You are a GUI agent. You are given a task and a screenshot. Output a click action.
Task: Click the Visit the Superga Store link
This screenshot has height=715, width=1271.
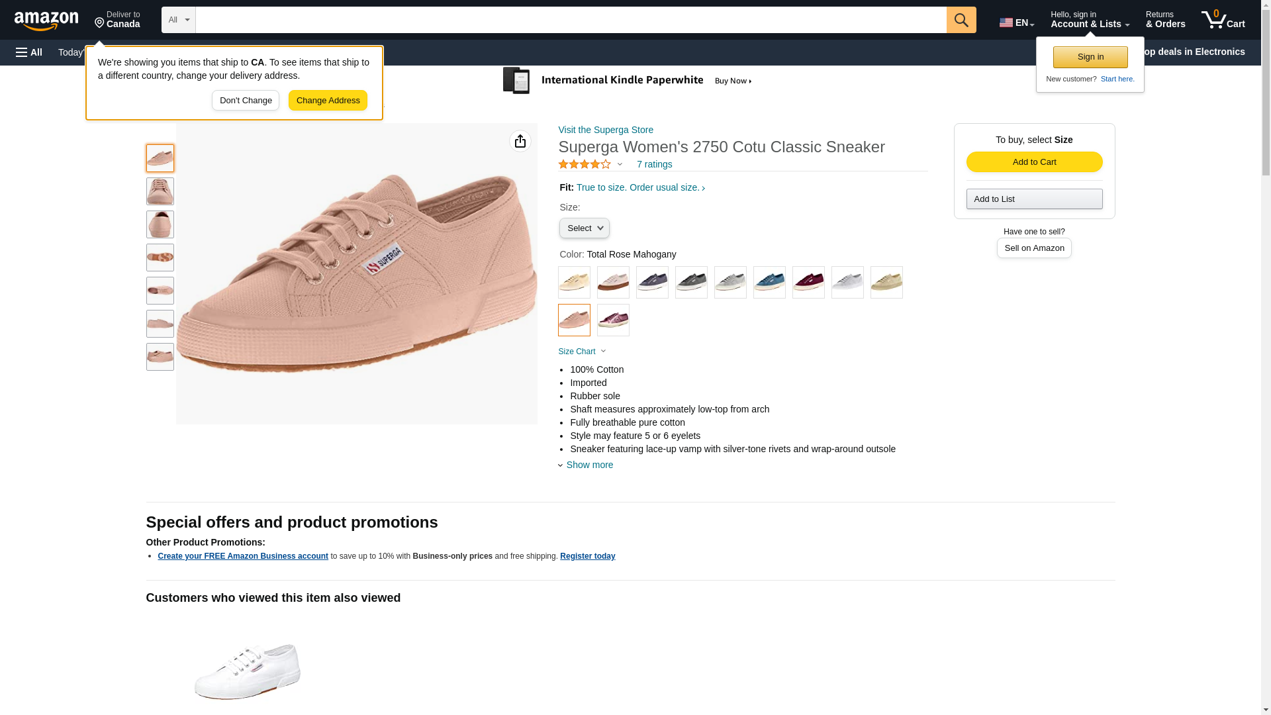tap(606, 130)
